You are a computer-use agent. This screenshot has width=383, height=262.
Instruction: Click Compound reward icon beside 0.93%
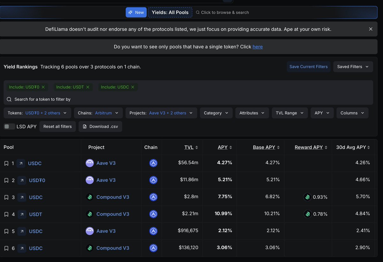[307, 197]
